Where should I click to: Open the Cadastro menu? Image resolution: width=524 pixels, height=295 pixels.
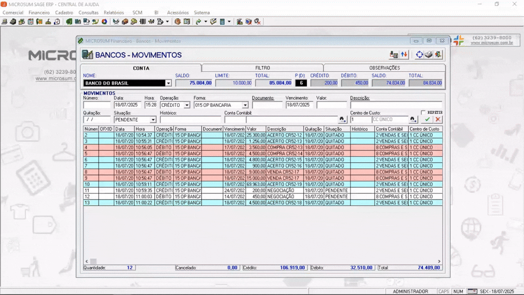click(x=64, y=13)
